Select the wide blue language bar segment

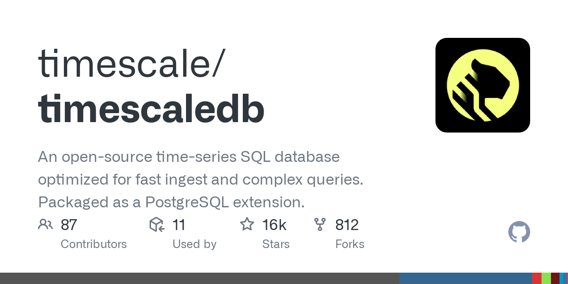point(466,278)
